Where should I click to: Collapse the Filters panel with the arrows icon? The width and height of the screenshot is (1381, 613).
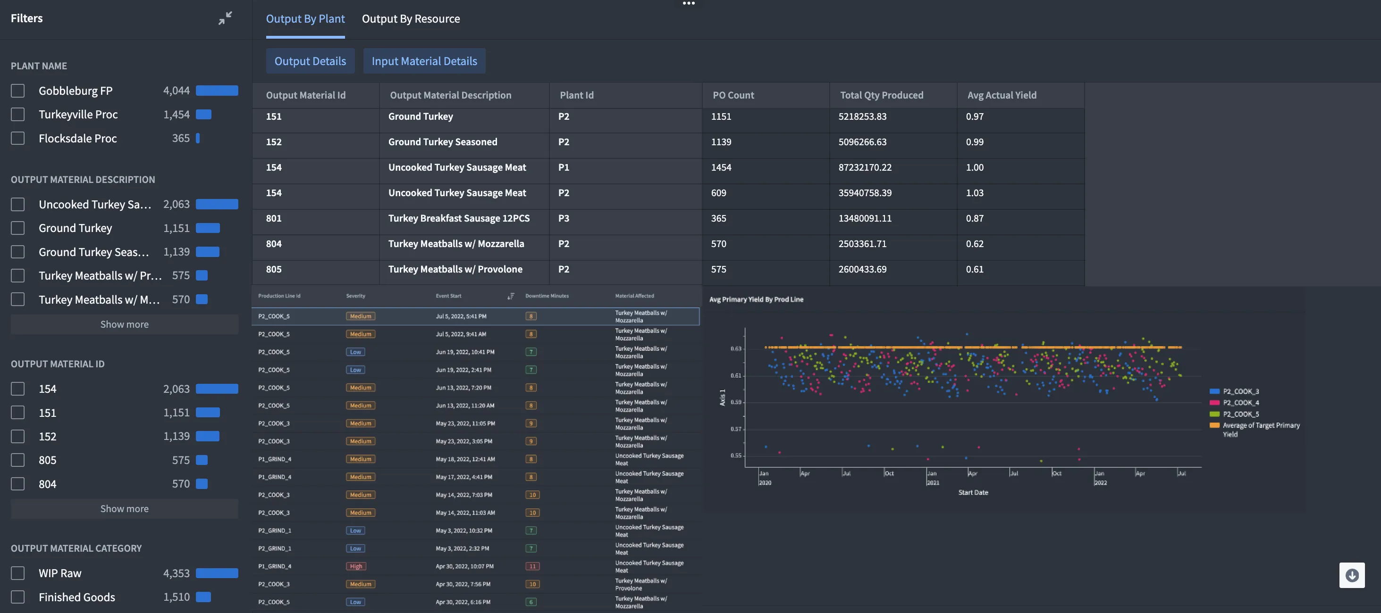coord(225,18)
